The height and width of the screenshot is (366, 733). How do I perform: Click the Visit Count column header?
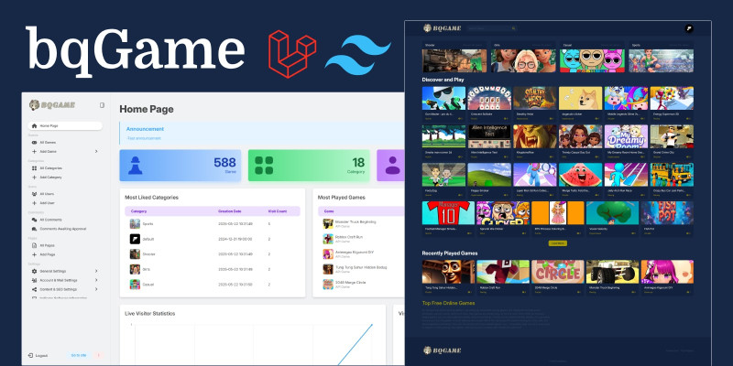(278, 211)
